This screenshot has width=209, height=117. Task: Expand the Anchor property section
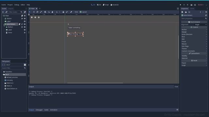pos(194,30)
